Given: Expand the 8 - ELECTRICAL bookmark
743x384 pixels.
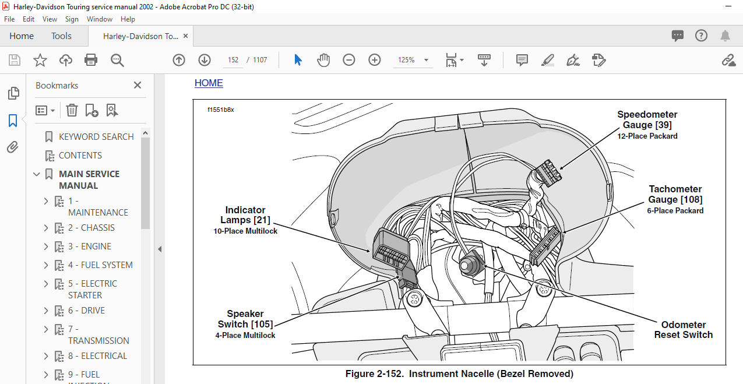Looking at the screenshot, I should click(x=46, y=356).
